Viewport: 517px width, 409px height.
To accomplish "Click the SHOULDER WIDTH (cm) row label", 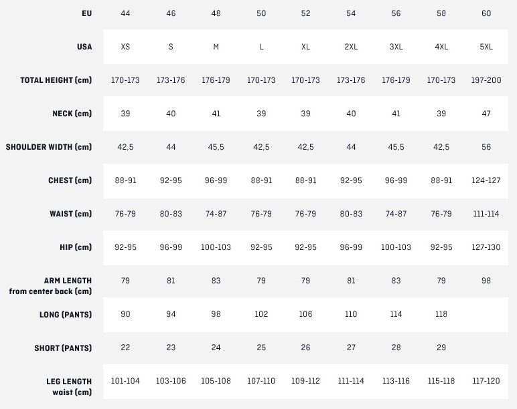I will [x=49, y=147].
